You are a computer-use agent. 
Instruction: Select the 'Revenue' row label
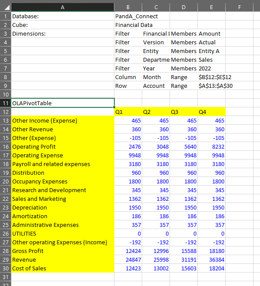point(63,259)
